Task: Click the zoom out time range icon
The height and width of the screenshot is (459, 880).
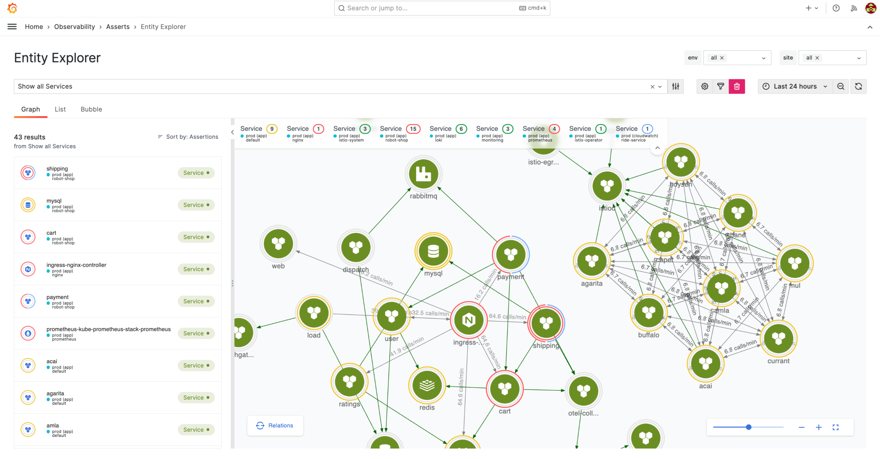Action: (840, 87)
